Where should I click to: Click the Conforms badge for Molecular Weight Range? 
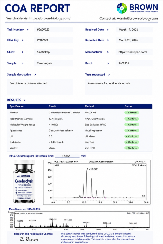pyautogui.click(x=131, y=125)
